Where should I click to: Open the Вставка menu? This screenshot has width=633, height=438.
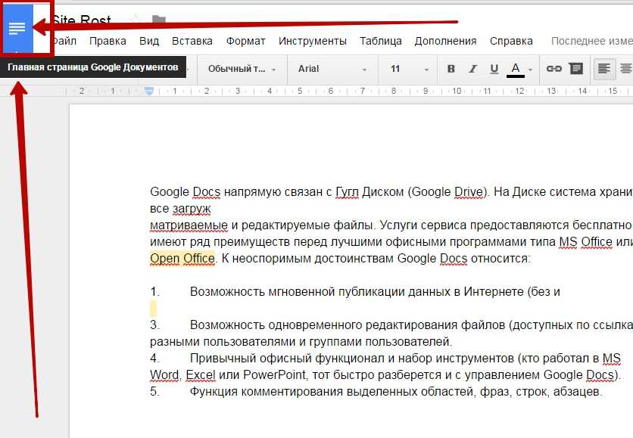click(x=192, y=41)
